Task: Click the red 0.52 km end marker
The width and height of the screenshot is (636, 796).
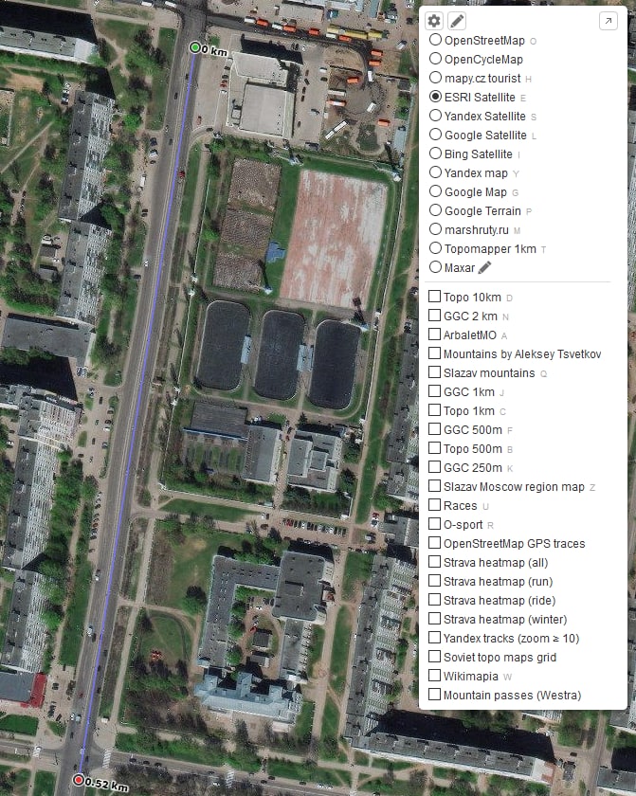Action: click(78, 779)
